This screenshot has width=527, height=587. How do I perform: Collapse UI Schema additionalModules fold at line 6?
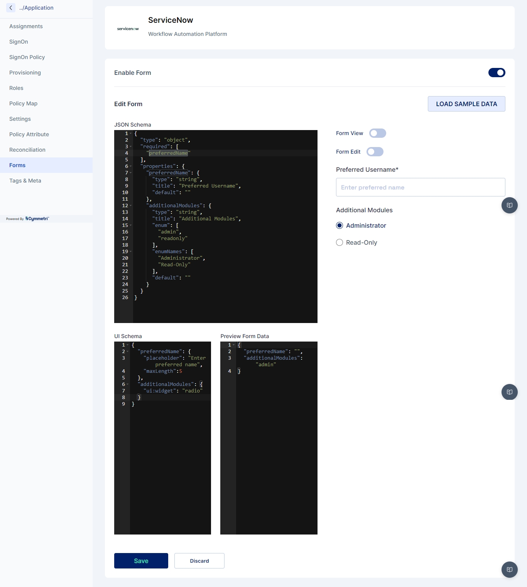point(128,384)
